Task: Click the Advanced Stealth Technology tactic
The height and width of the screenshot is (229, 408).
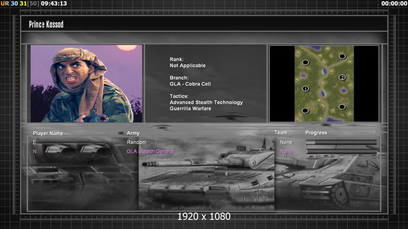Action: (206, 102)
